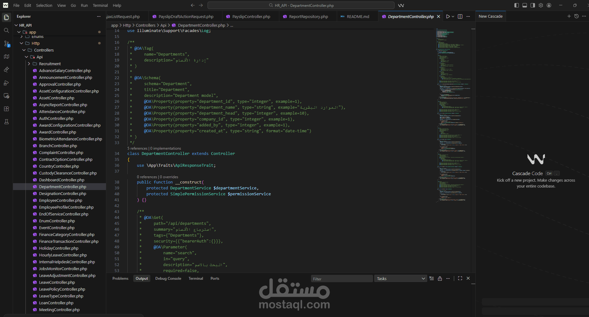Image resolution: width=589 pixels, height=317 pixels.
Task: Close the bottom panel
Action: 468,279
